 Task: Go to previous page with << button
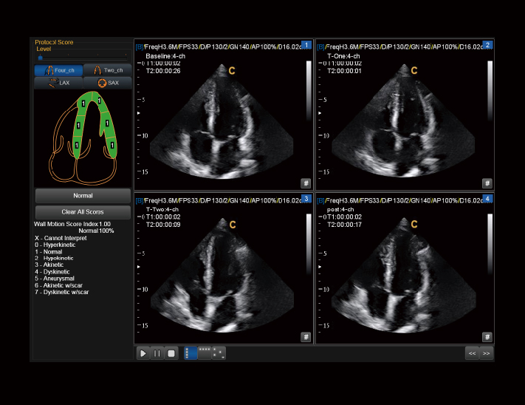[x=471, y=353]
